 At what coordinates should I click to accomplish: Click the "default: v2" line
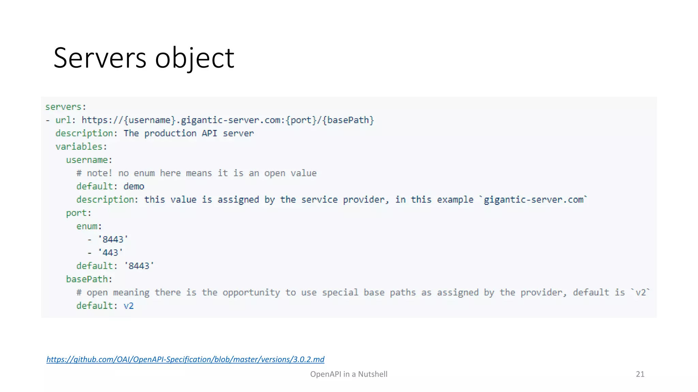[x=105, y=306]
